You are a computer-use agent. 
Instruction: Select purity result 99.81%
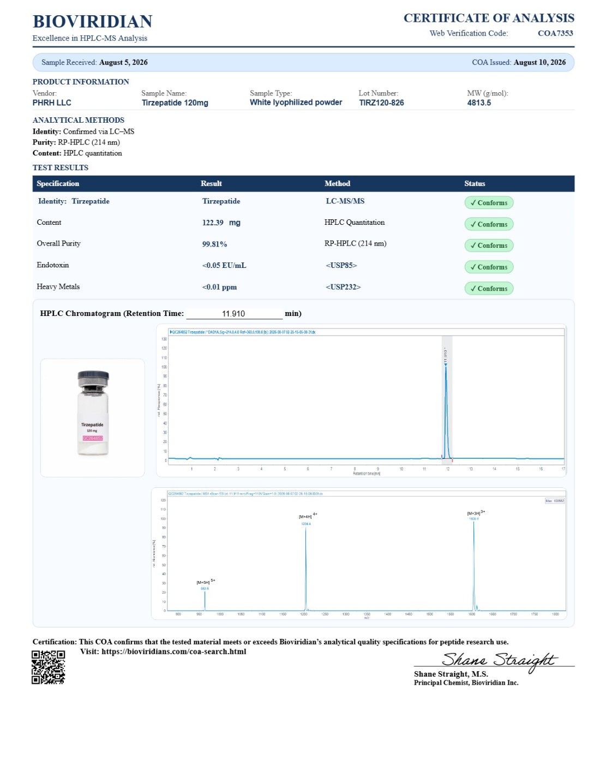click(x=214, y=244)
